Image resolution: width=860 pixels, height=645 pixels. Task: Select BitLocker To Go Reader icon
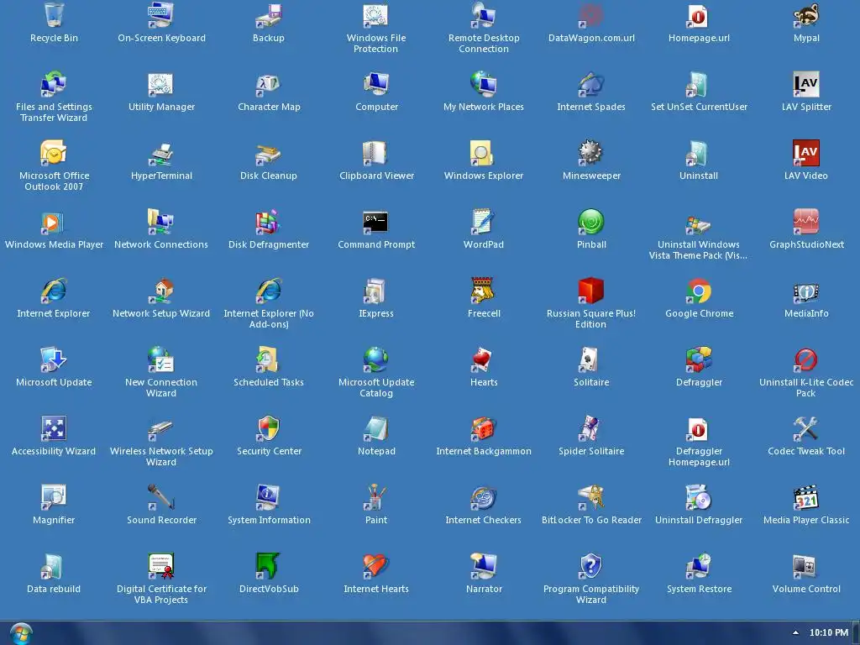coord(591,497)
